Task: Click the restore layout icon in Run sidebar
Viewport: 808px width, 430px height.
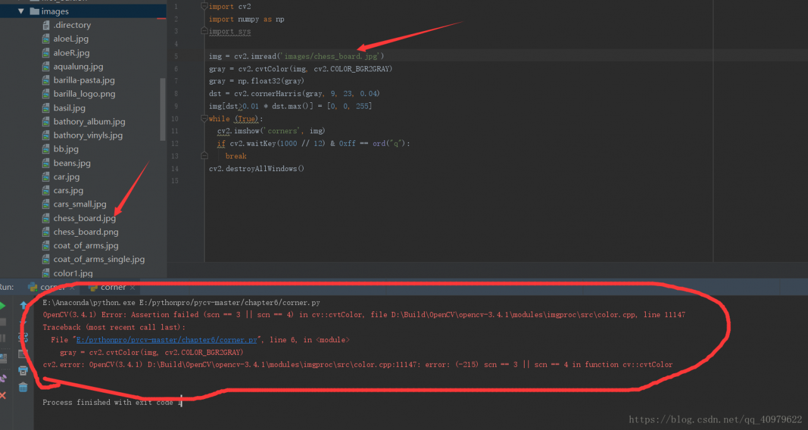Action: pyautogui.click(x=3, y=359)
